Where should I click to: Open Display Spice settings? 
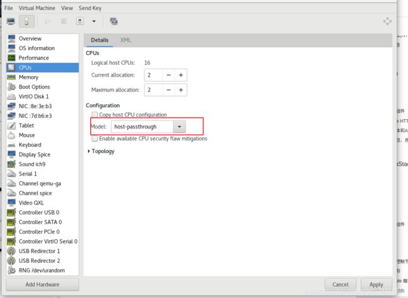43,154
